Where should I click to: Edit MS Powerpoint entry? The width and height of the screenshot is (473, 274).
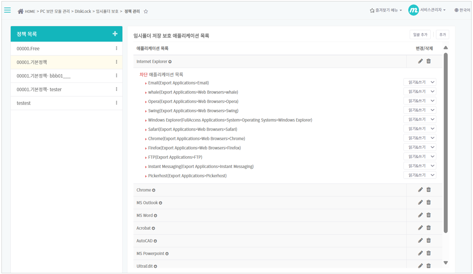tap(420, 253)
